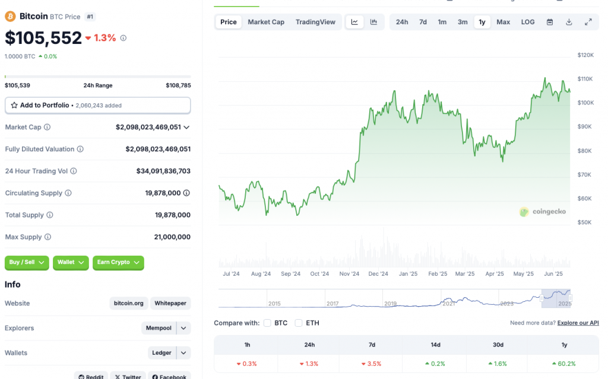Open the bitcoin.org website link

tap(129, 304)
